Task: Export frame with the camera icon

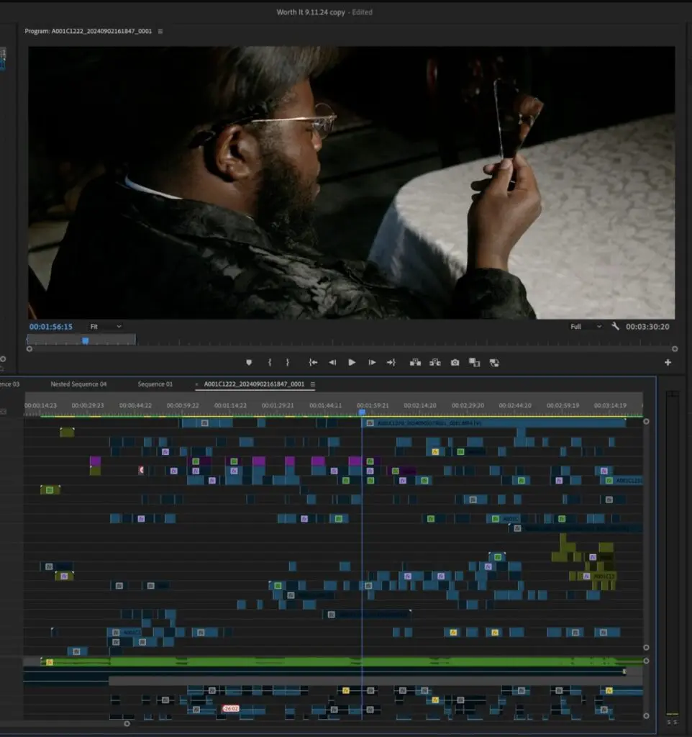Action: click(x=455, y=363)
